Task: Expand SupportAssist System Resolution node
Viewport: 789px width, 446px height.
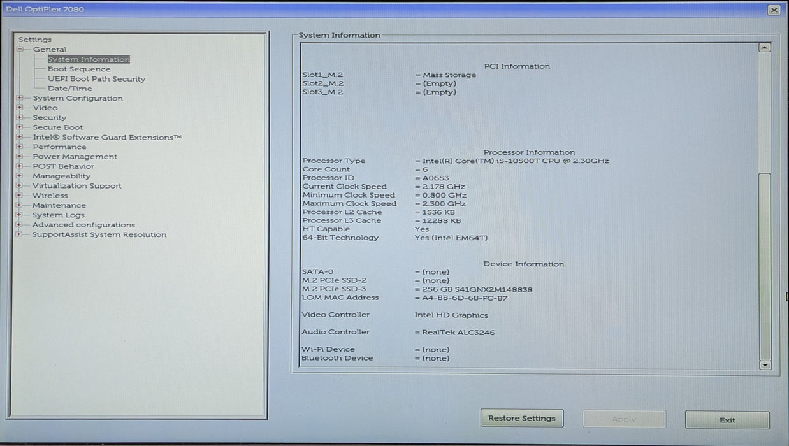Action: [20, 234]
